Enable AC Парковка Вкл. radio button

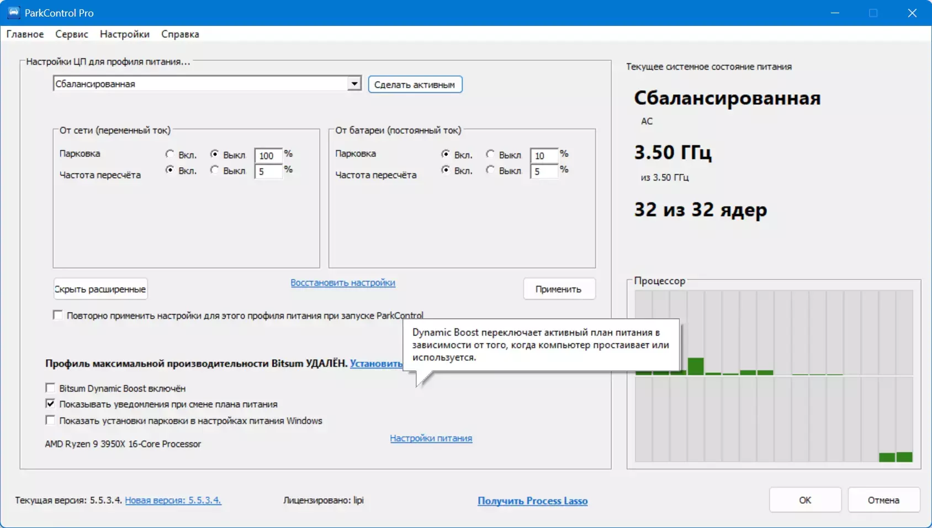pos(170,154)
